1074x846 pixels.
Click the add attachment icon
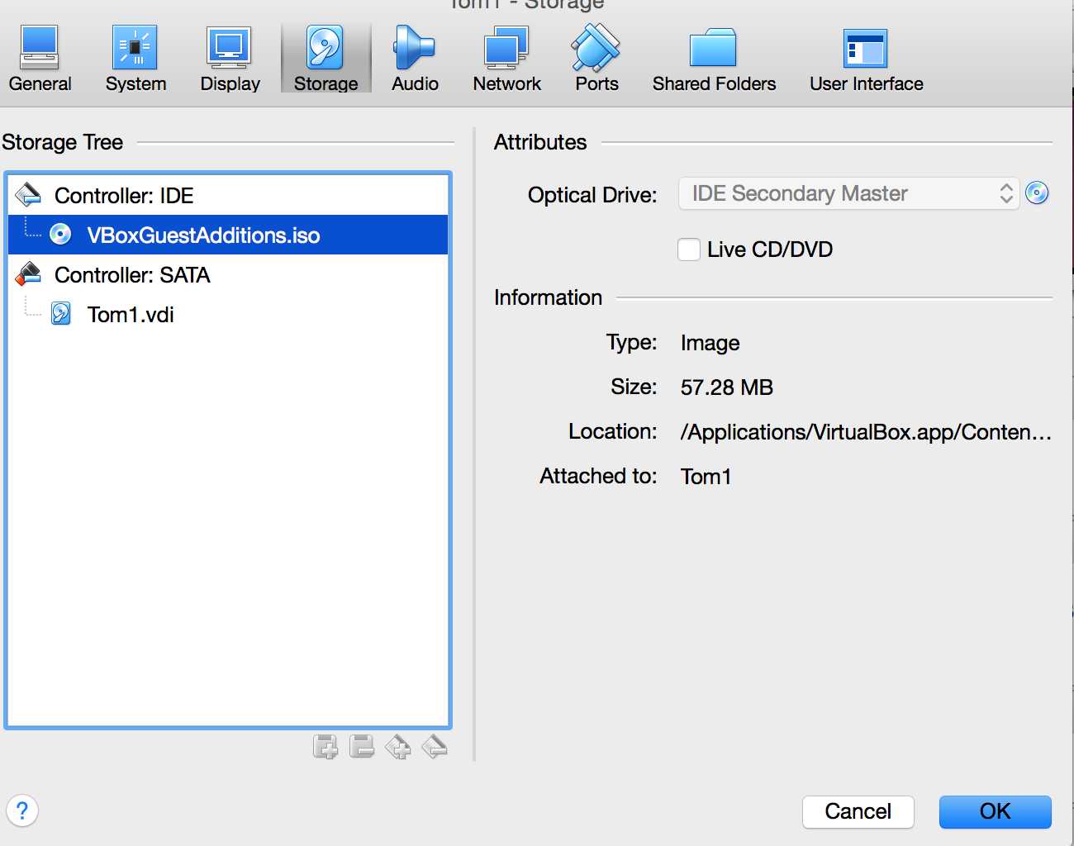coord(326,747)
